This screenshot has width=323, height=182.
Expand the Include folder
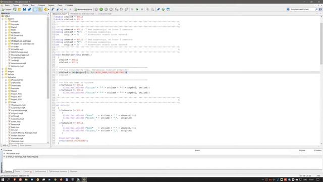tap(3, 74)
